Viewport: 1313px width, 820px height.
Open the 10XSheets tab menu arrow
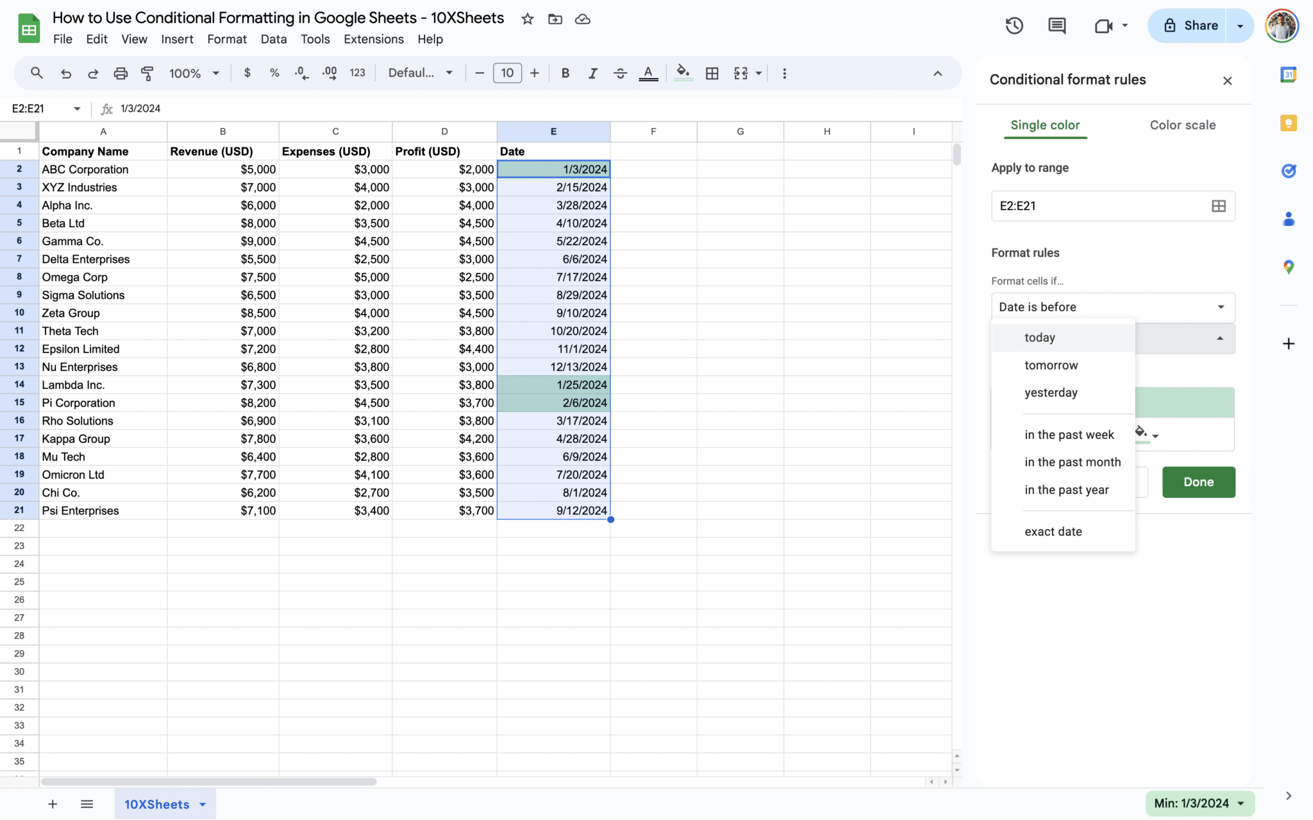203,804
